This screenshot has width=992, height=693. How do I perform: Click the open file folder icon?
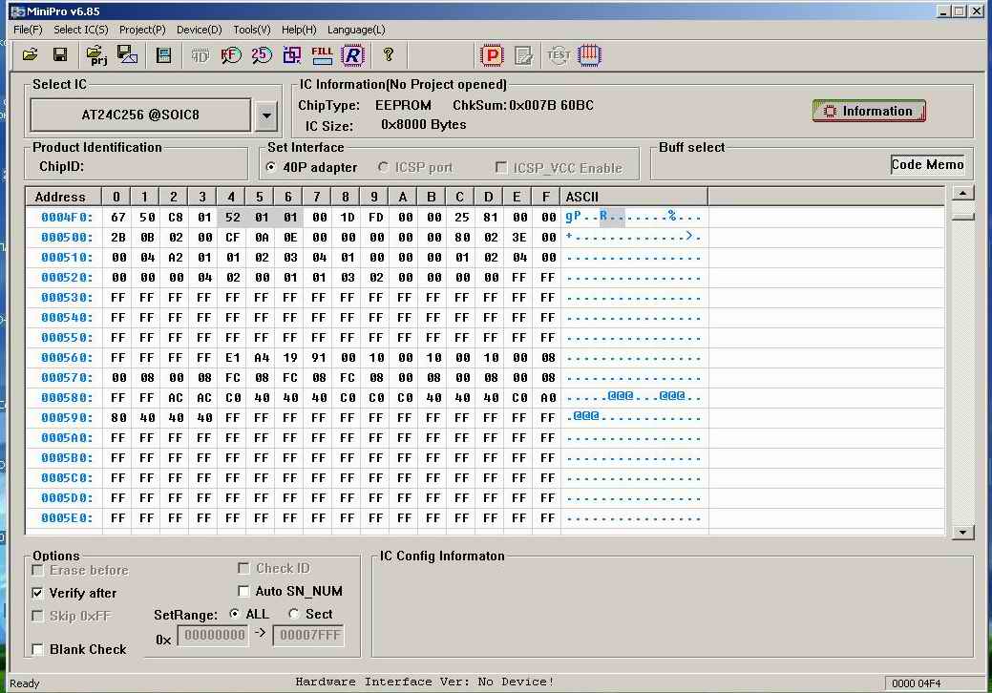pos(31,55)
